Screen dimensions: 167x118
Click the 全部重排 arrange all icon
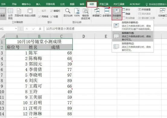107,12
